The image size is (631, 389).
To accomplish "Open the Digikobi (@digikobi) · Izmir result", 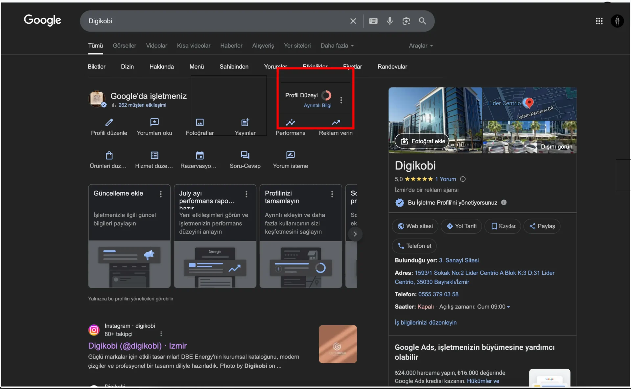I will [137, 346].
